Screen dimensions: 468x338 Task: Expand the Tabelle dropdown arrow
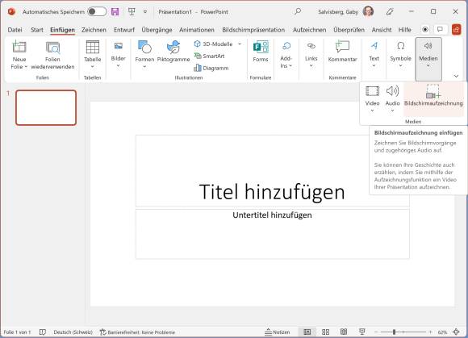click(93, 66)
